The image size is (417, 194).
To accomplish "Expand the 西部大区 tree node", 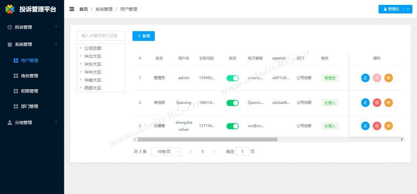I will 80,88.
